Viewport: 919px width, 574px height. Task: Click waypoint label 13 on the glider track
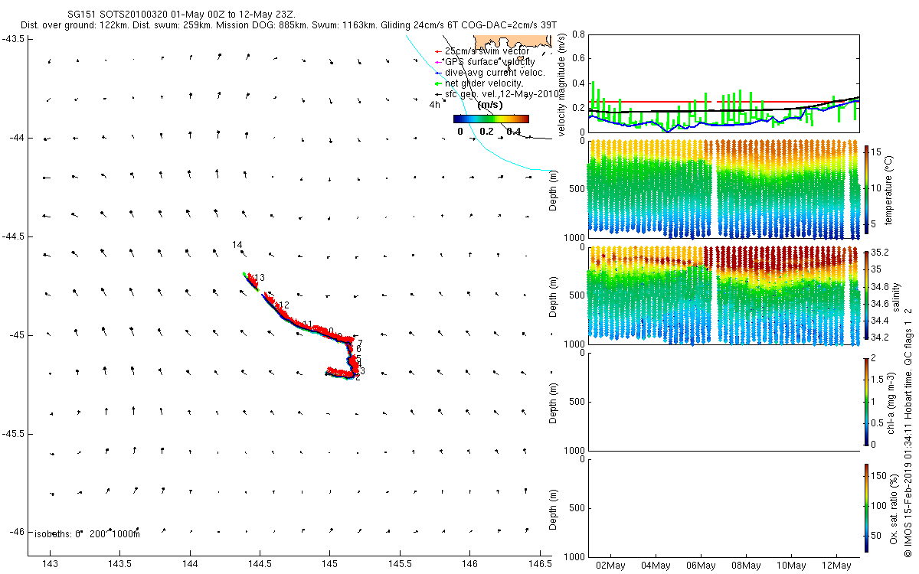pos(260,278)
